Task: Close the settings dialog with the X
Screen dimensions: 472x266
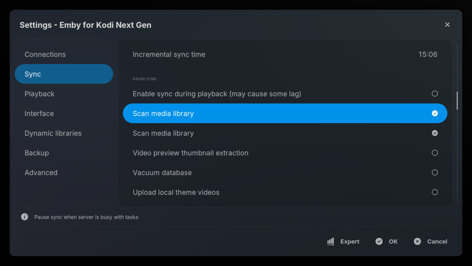Action: point(447,25)
